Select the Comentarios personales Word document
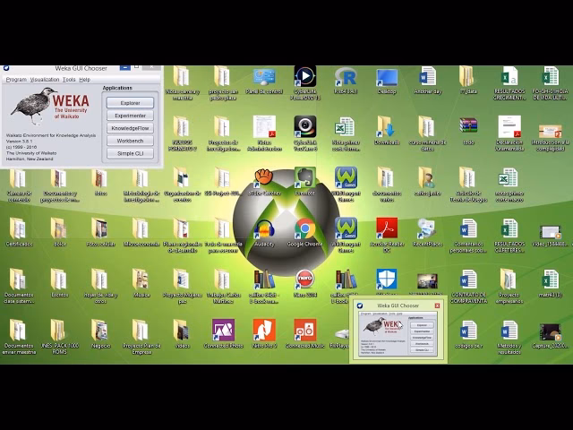The width and height of the screenshot is (573, 430). (468, 236)
